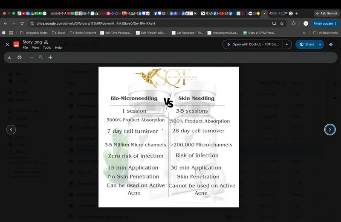341x222 pixels.
Task: Open thecontourhub.co bookmark
Action: pyautogui.click(x=223, y=33)
